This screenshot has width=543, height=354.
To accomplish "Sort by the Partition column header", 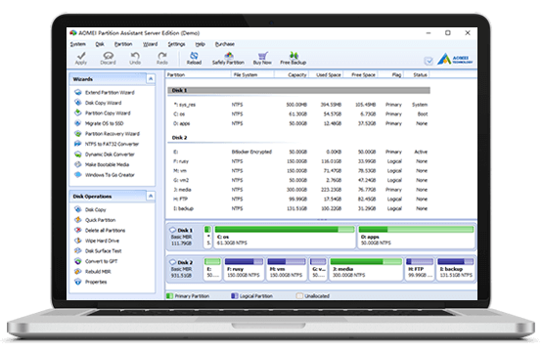I will [x=199, y=74].
